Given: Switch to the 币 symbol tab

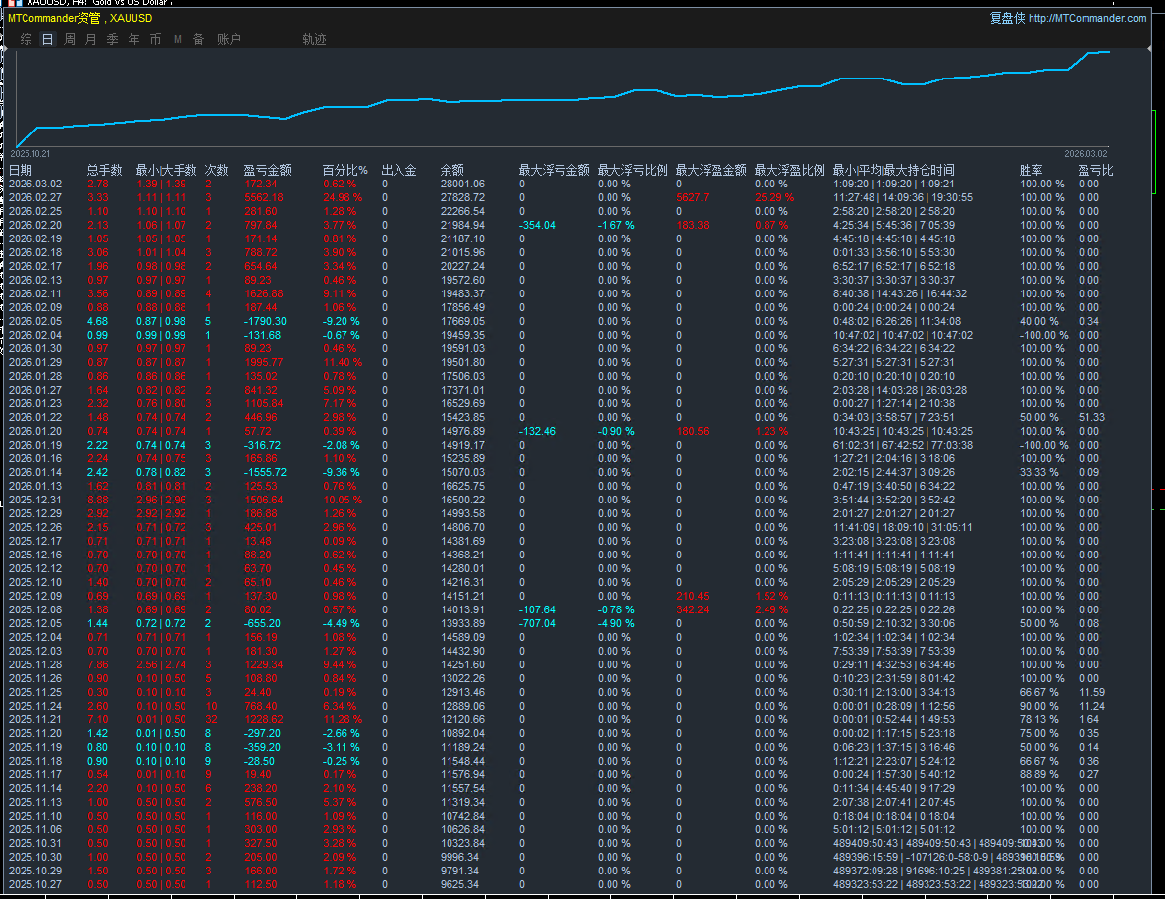Looking at the screenshot, I should [156, 40].
